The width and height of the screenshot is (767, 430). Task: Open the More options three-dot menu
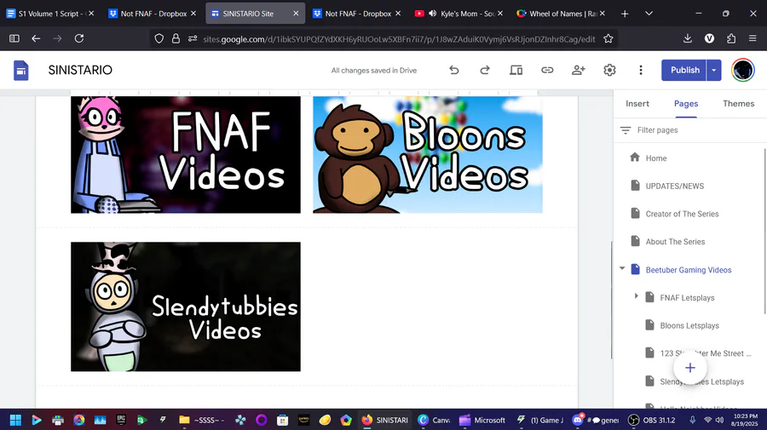click(x=641, y=71)
